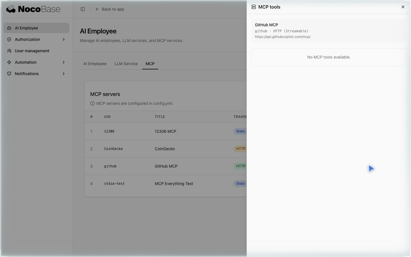This screenshot has height=257, width=411.
Task: Click the HTTP badge in github row
Action: (x=240, y=166)
